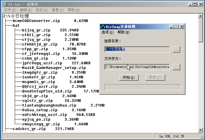Viewport: 205px width, 140px height.
Task: Click the Ln 106, Col 35 status text
Action: pos(172,136)
